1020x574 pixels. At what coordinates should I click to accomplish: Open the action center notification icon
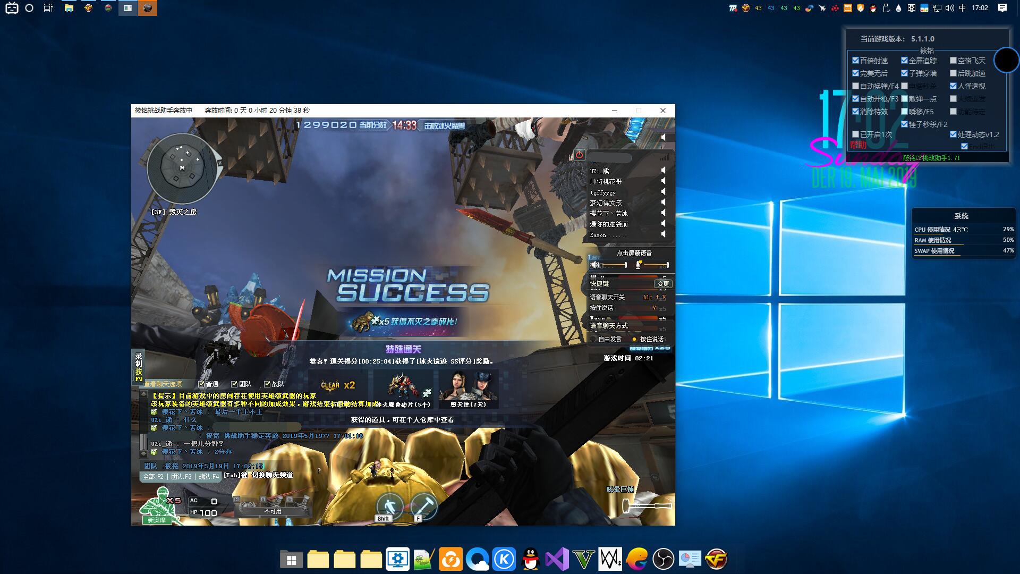click(1002, 8)
